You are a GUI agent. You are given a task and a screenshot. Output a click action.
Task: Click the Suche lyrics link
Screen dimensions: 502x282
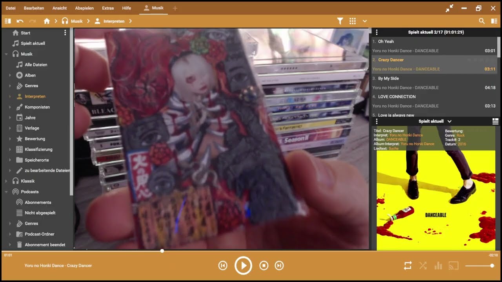point(393,148)
